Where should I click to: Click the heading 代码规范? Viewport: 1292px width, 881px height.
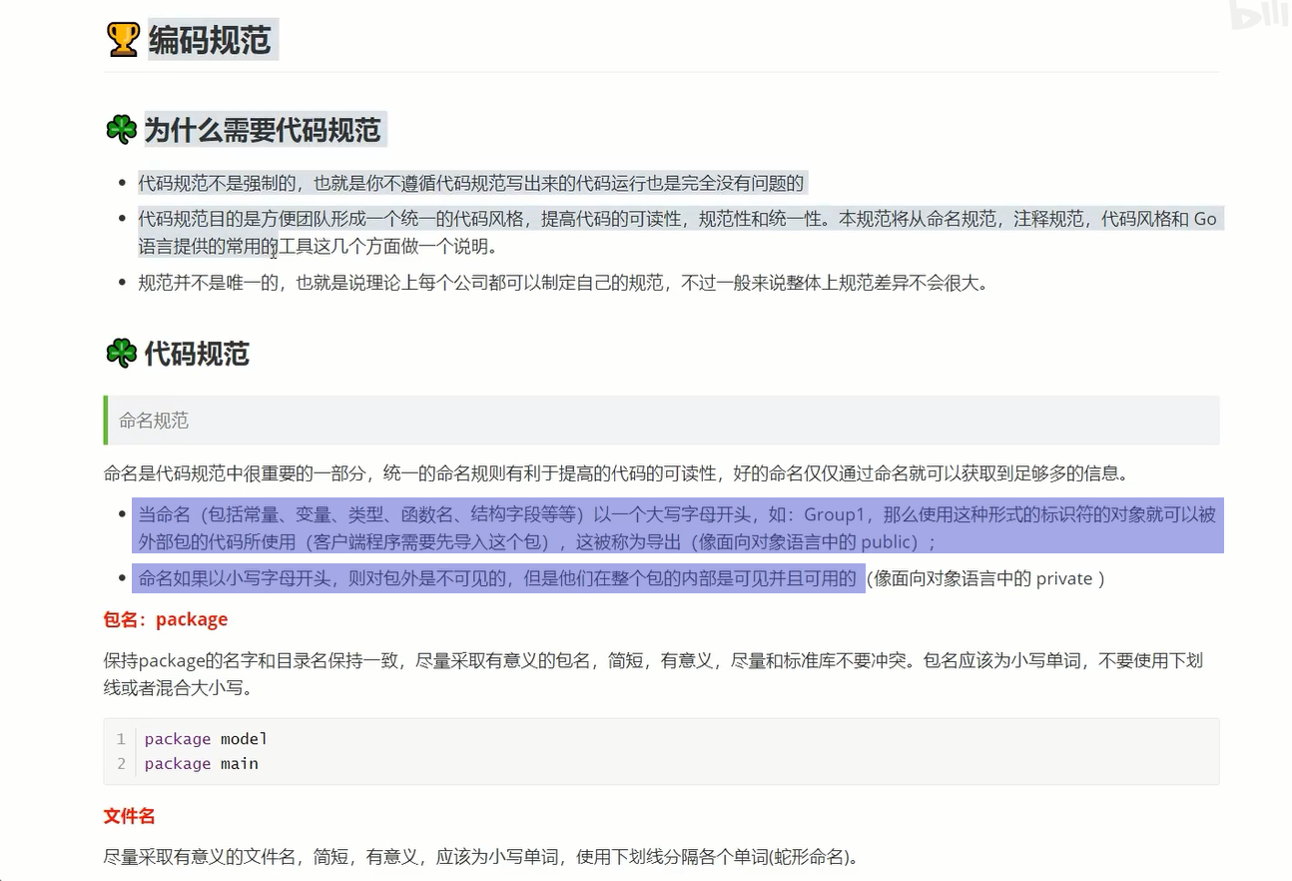197,353
